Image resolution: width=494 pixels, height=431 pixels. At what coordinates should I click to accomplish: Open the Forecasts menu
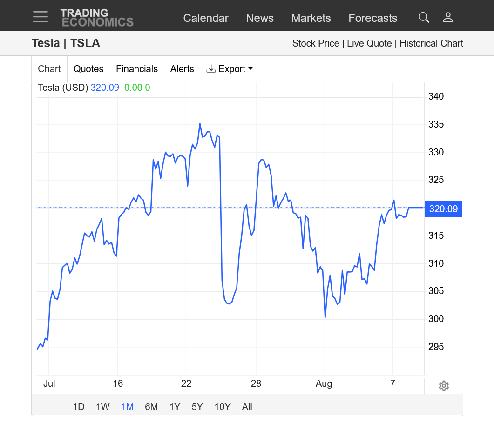[x=372, y=18]
